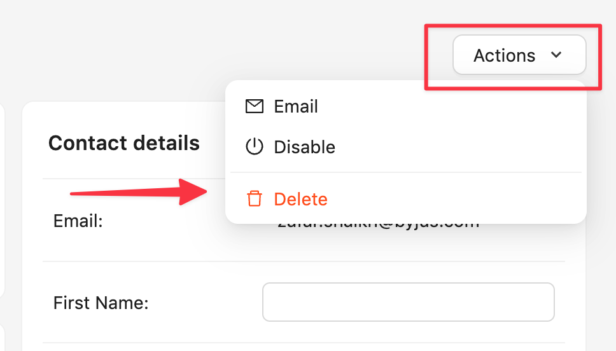Click the Contact details heading
The image size is (616, 351).
[124, 143]
